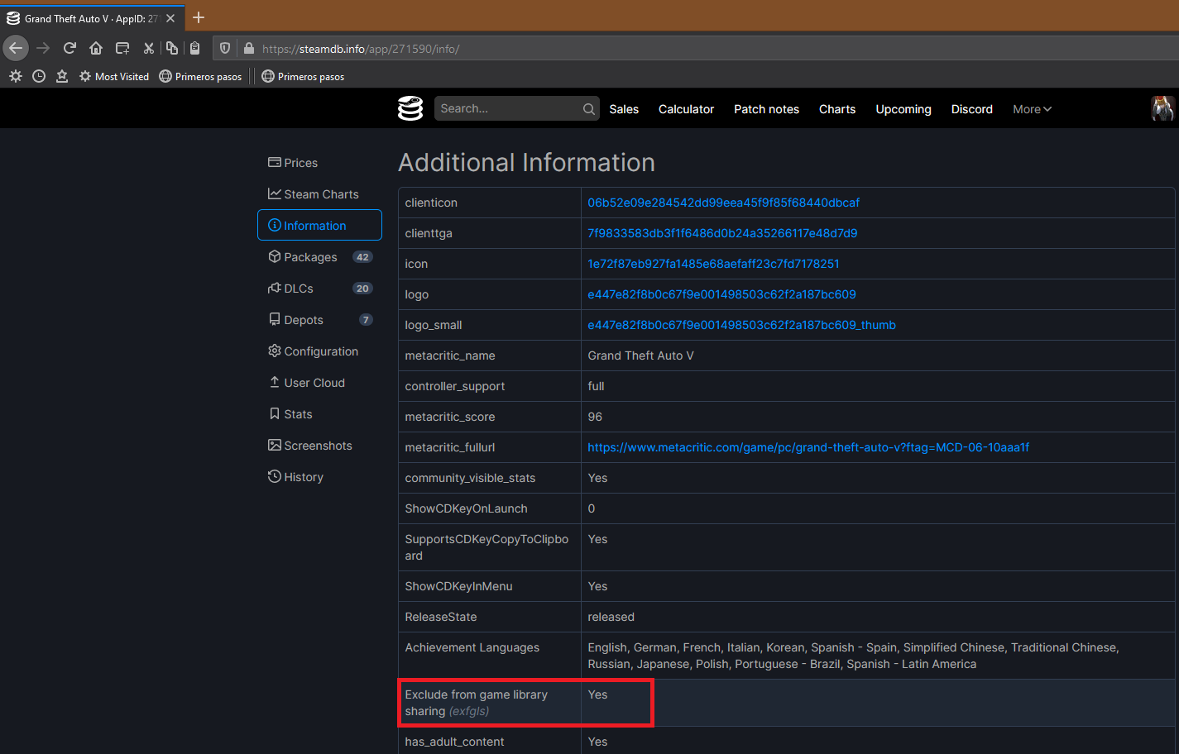This screenshot has width=1179, height=754.
Task: Click the magnifier icon in SteamDB search
Action: [589, 108]
